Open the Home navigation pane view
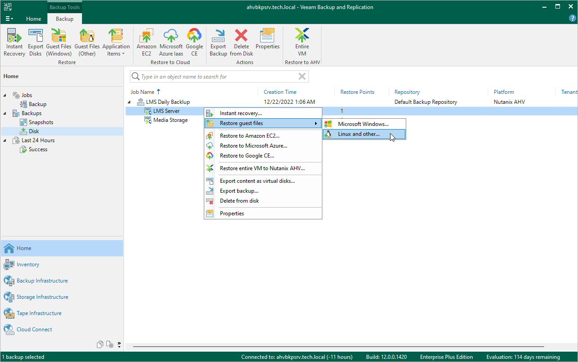 point(62,248)
